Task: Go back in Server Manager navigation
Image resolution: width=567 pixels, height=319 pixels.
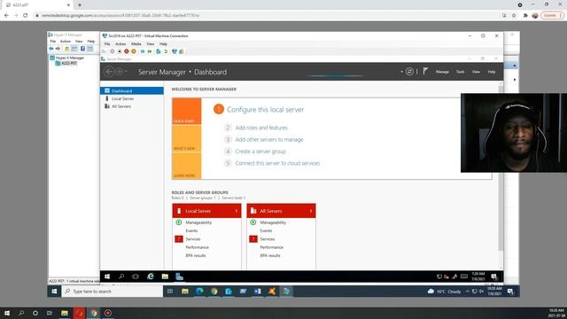Action: tap(109, 72)
